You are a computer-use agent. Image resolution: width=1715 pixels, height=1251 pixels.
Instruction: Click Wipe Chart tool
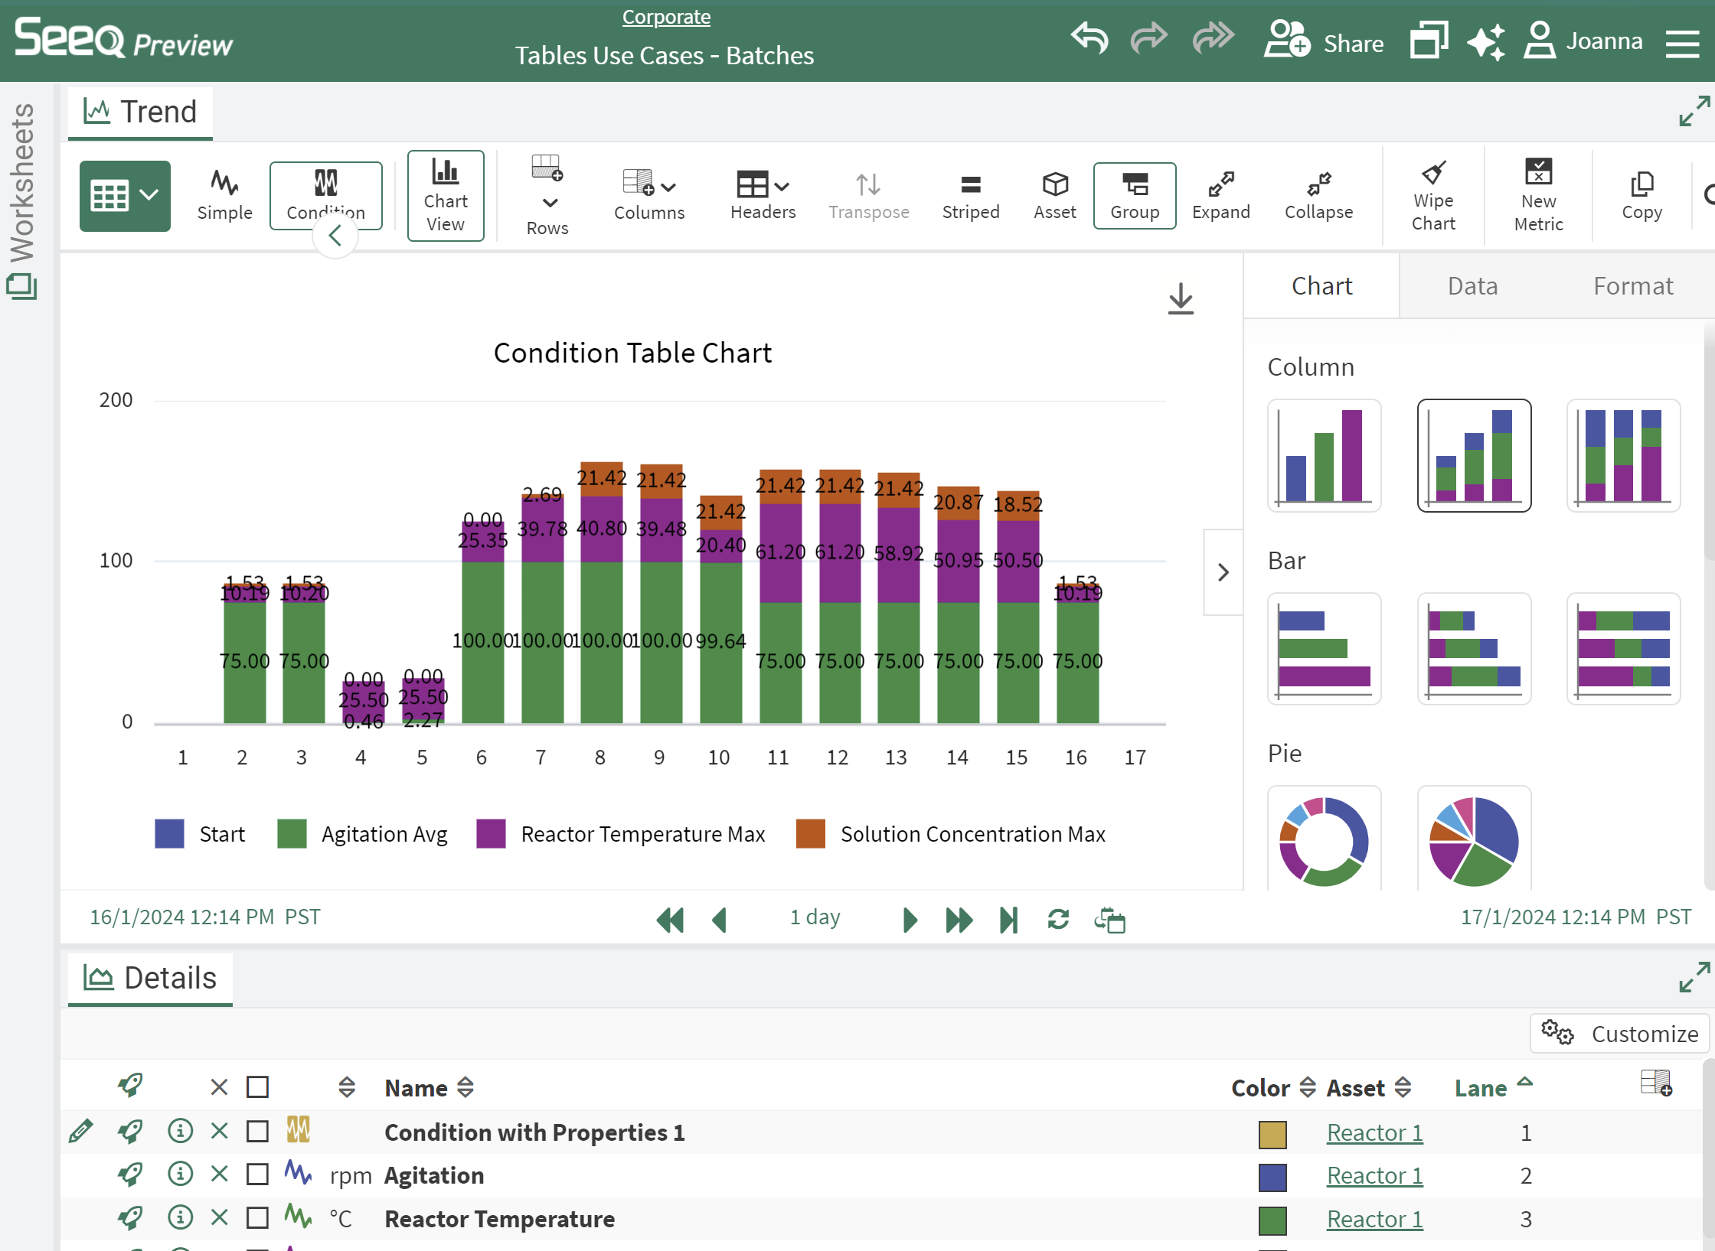[1433, 196]
